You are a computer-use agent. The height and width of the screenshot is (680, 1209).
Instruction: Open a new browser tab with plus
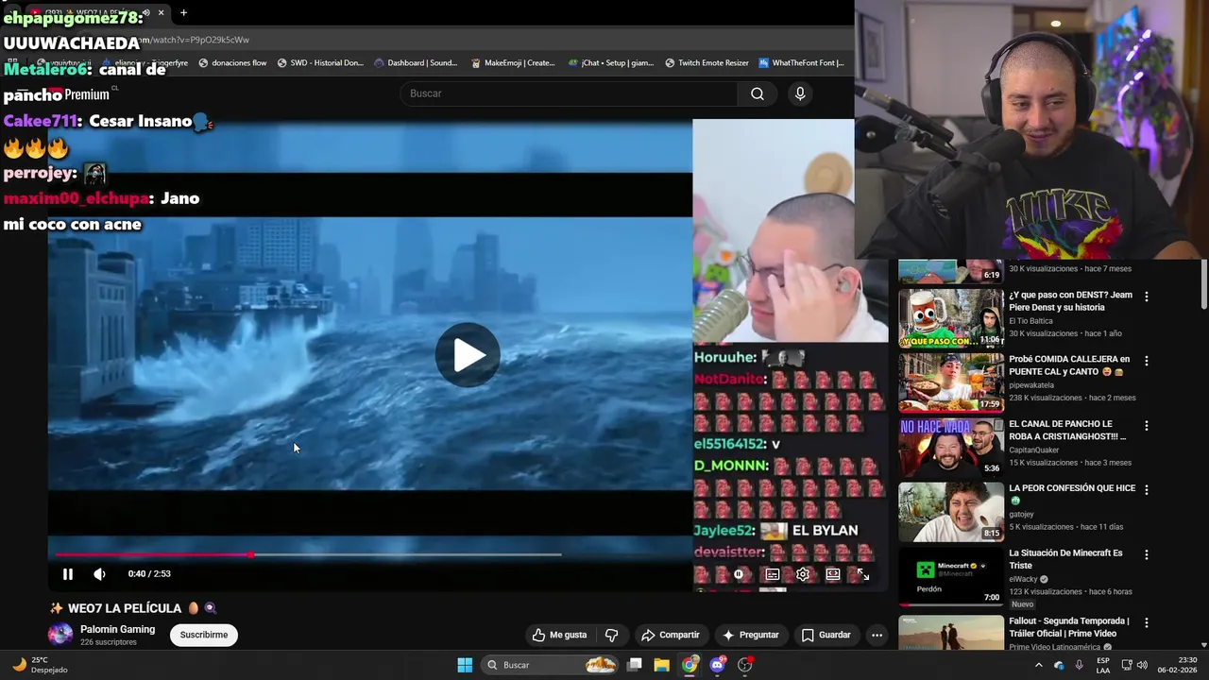(x=183, y=12)
